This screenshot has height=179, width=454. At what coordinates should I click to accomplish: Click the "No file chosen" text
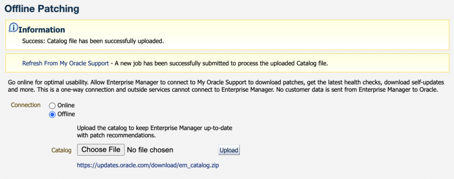point(150,150)
